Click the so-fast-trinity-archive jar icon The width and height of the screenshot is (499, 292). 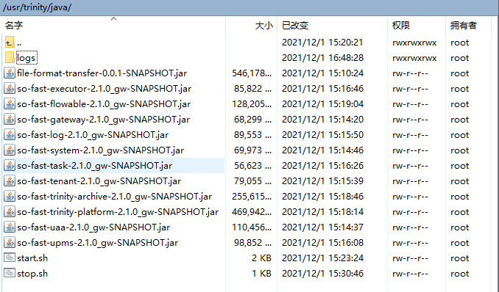[10, 196]
